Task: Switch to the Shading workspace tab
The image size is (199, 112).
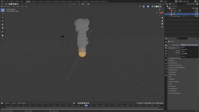Action: pyautogui.click(x=63, y=2)
